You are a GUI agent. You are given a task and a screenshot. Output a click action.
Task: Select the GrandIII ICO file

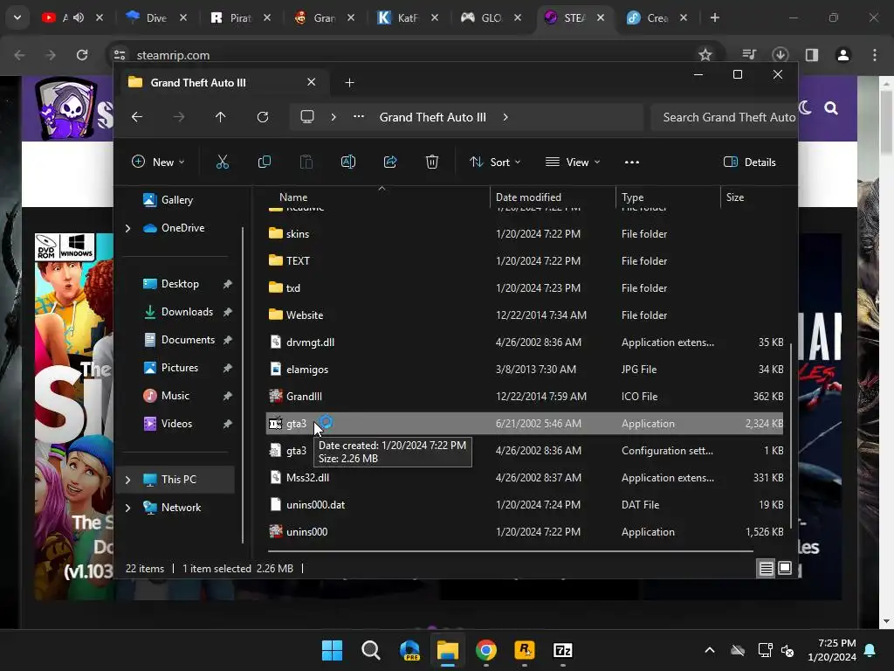pos(525,397)
